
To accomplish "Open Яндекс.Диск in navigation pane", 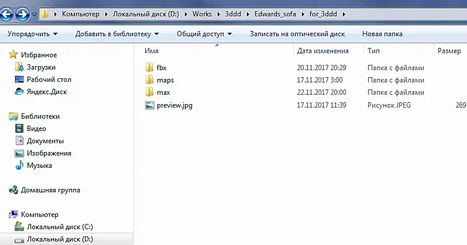I will (x=47, y=92).
